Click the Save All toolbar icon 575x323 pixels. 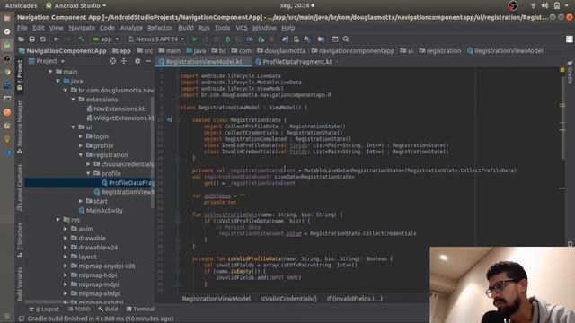(x=32, y=39)
